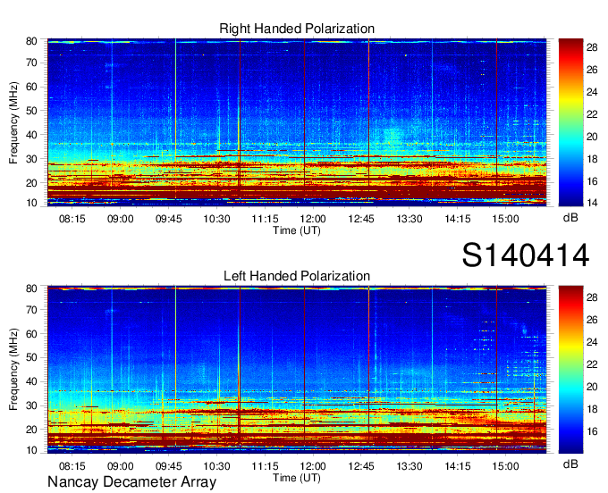Viewport: 608px width, 493px height.
Task: Click 50 MHz tick on Right Handed plot frequency axis
Action: pos(31,111)
